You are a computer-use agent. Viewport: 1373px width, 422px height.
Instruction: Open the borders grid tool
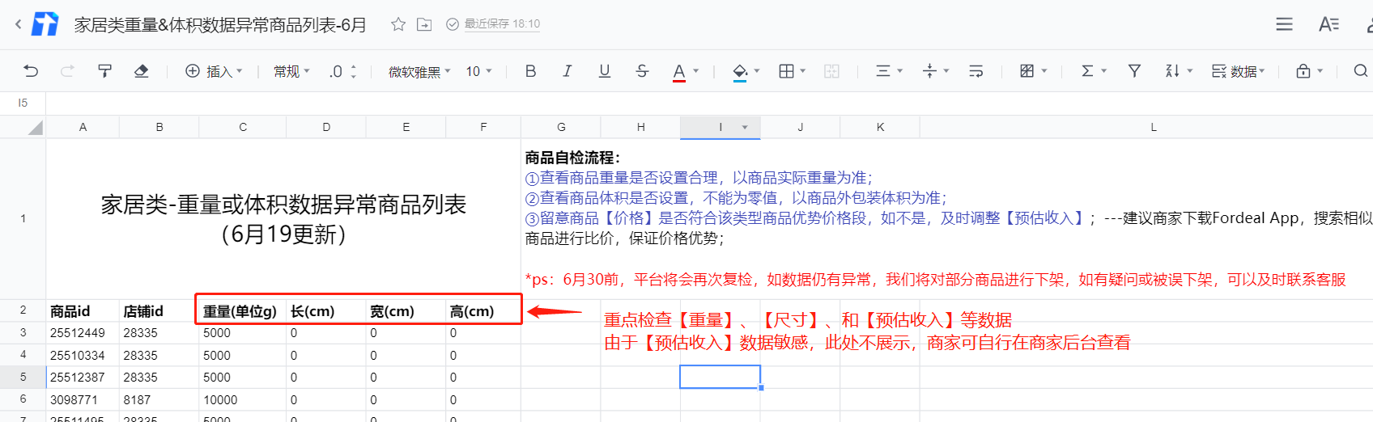tap(786, 71)
